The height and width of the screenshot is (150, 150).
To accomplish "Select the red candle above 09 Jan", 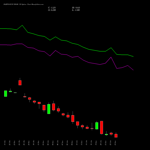I will pyautogui.click(x=73, y=118).
